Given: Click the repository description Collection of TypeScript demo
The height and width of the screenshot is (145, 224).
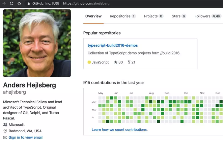Looking at the screenshot, I should click(x=134, y=53).
